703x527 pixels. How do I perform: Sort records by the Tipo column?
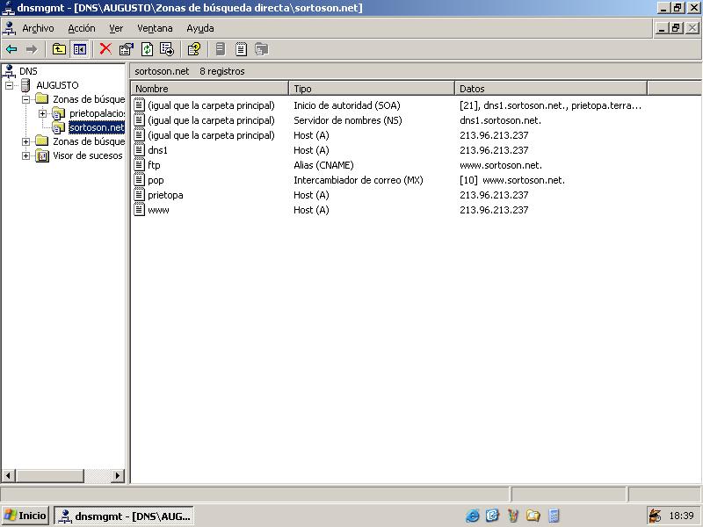tap(371, 89)
